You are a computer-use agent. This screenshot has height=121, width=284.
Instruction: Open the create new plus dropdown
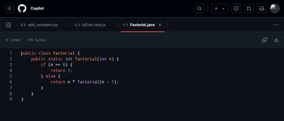pos(220,8)
